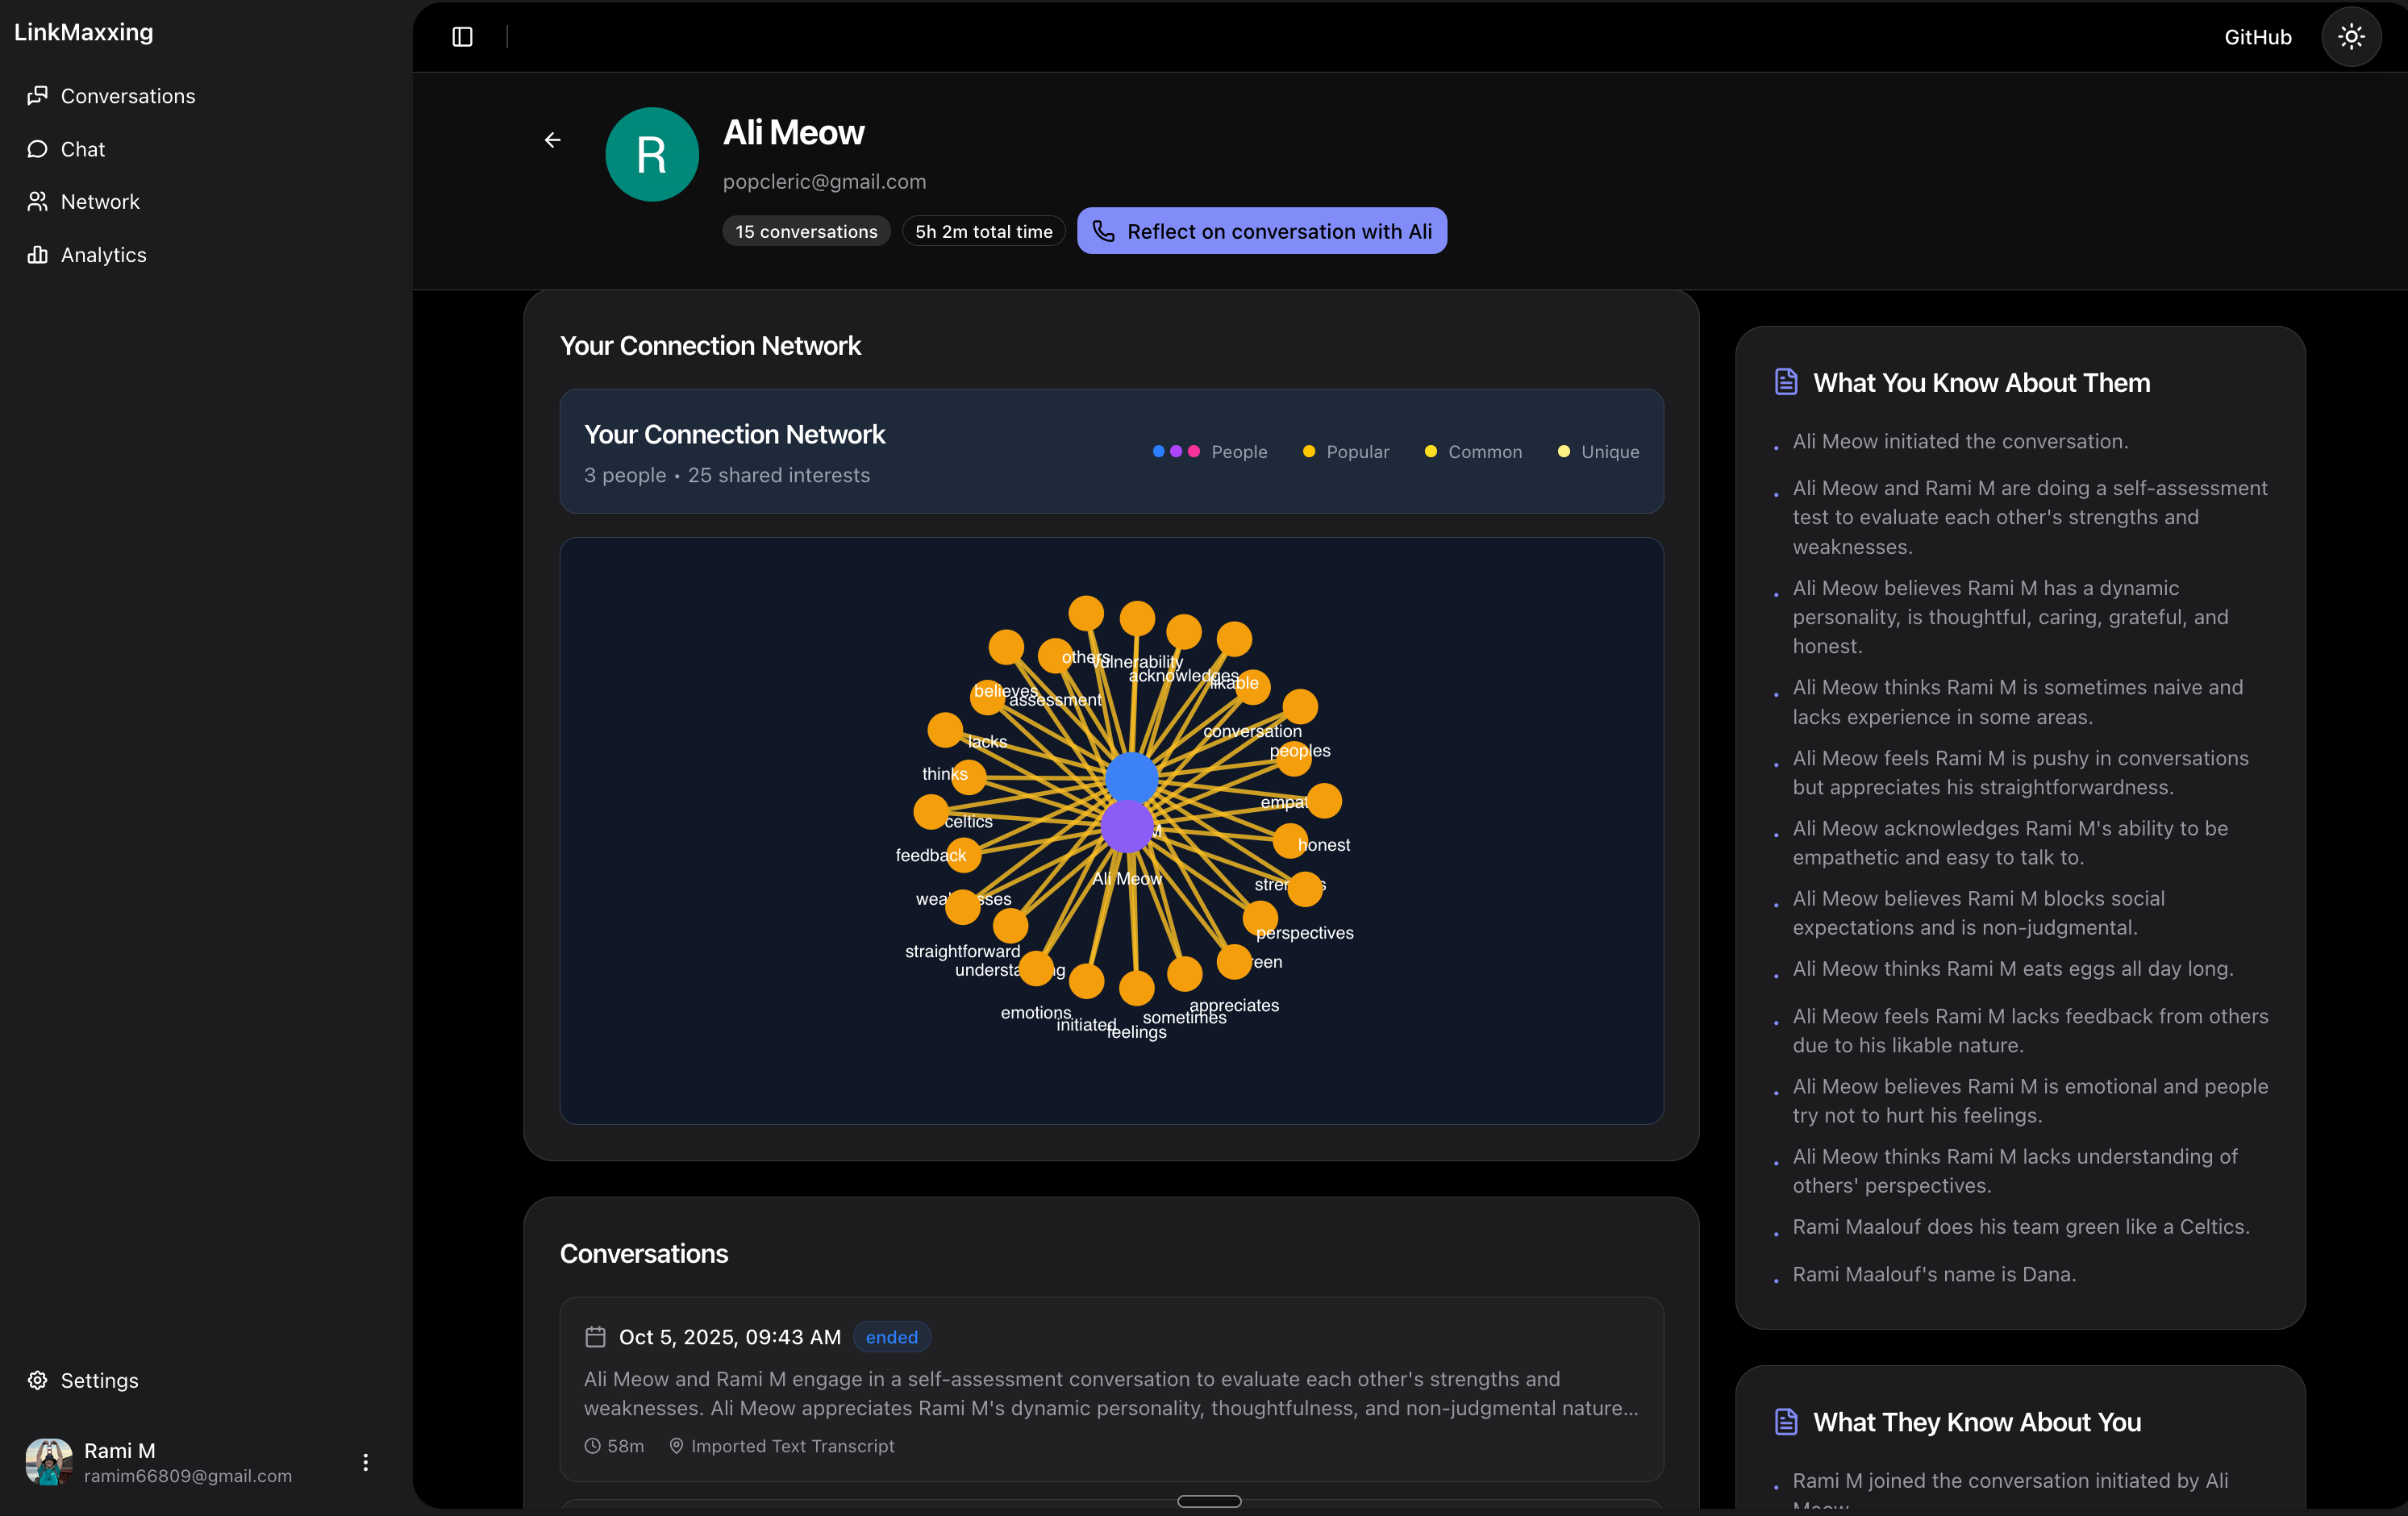Open the Conversations sidebar item
The height and width of the screenshot is (1516, 2408).
tap(127, 96)
